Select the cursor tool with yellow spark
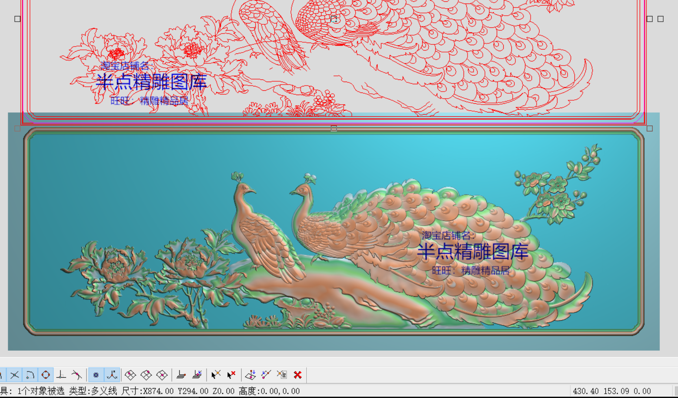This screenshot has height=398, width=678. [216, 375]
